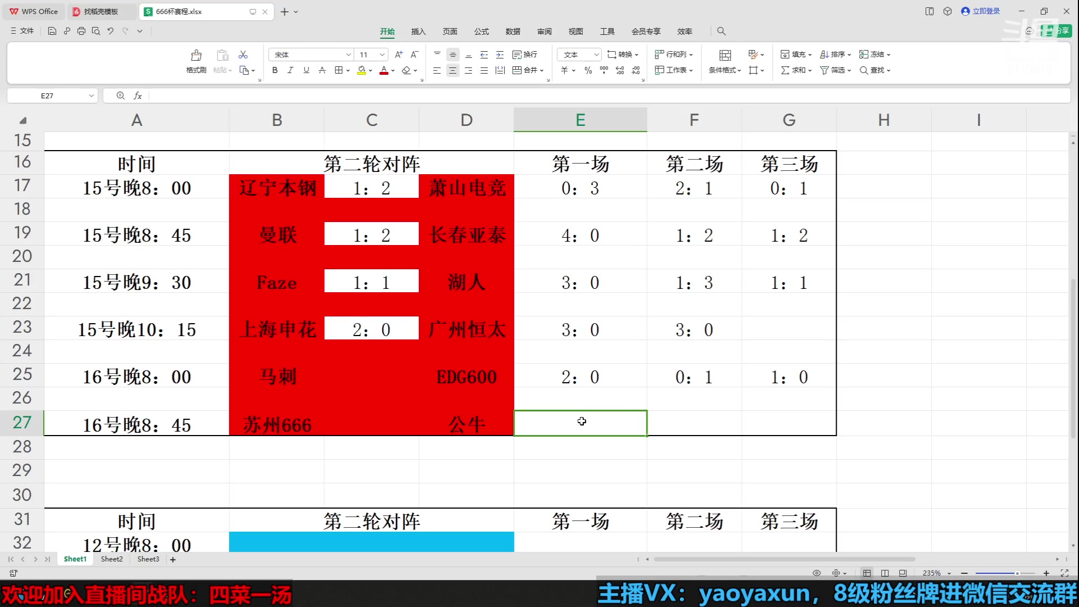Screen dimensions: 1079x607
Task: Apply the yellow fill color swatch
Action: [361, 70]
